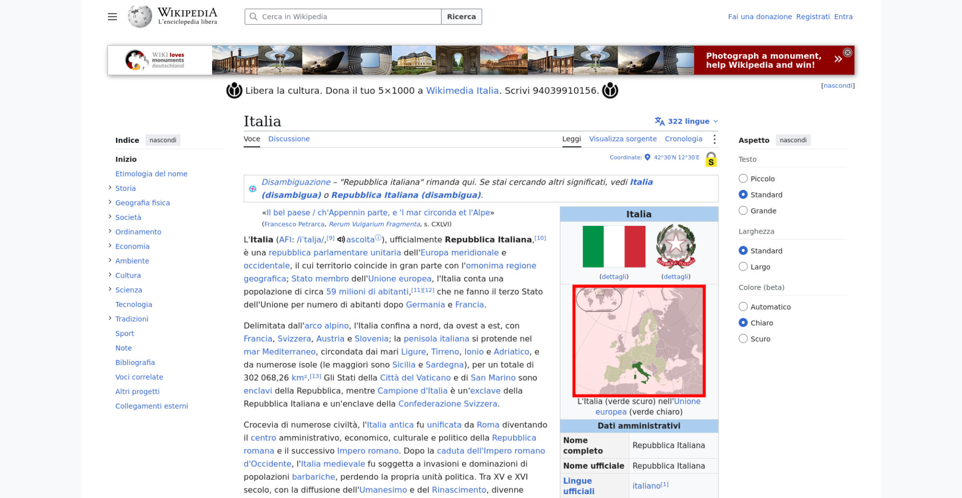The width and height of the screenshot is (962, 498).
Task: Choose the Scuro color theme
Action: (x=743, y=339)
